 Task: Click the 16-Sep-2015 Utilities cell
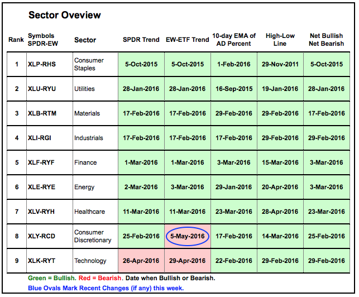[x=233, y=89]
